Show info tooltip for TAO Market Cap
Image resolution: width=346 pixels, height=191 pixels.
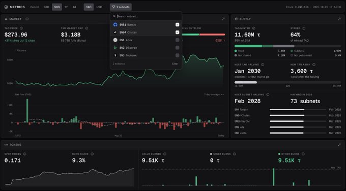86,28
